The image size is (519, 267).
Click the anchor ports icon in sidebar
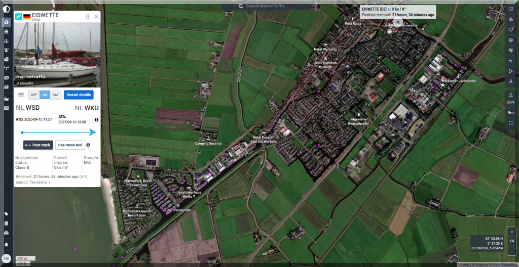[x=6, y=40]
